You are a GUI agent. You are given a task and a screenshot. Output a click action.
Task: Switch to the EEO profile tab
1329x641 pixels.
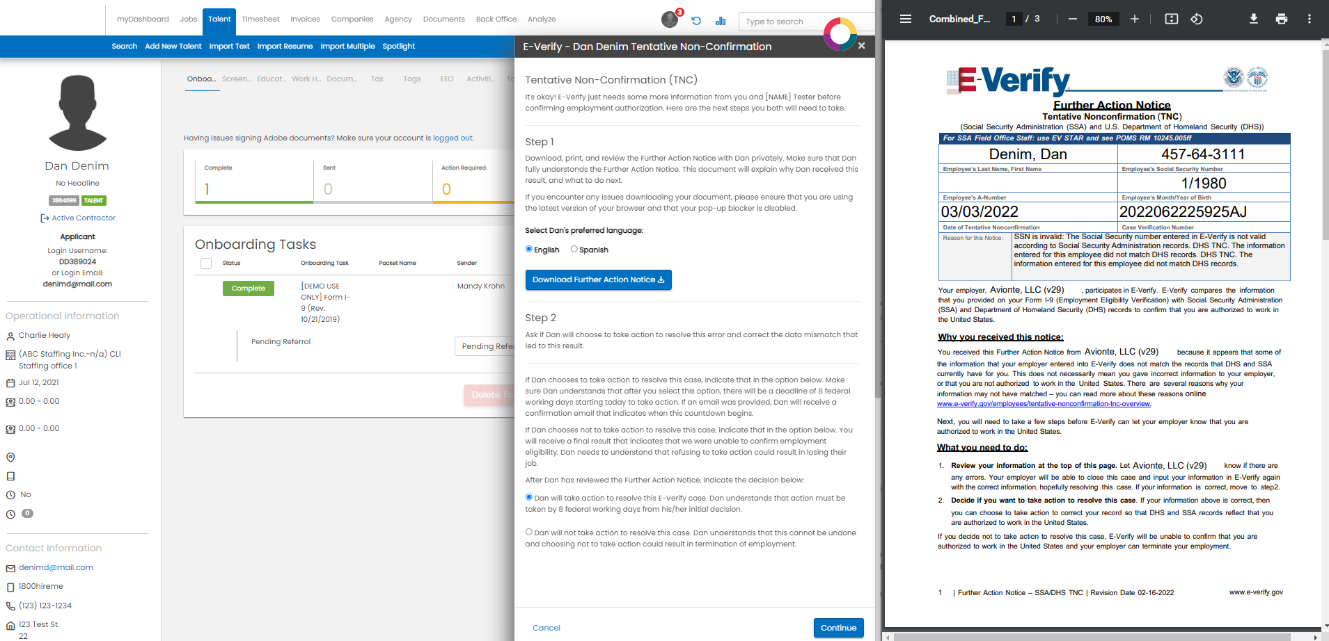[447, 79]
